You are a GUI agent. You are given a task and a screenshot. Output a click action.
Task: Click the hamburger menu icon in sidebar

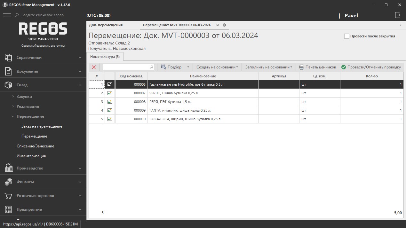[7, 15]
